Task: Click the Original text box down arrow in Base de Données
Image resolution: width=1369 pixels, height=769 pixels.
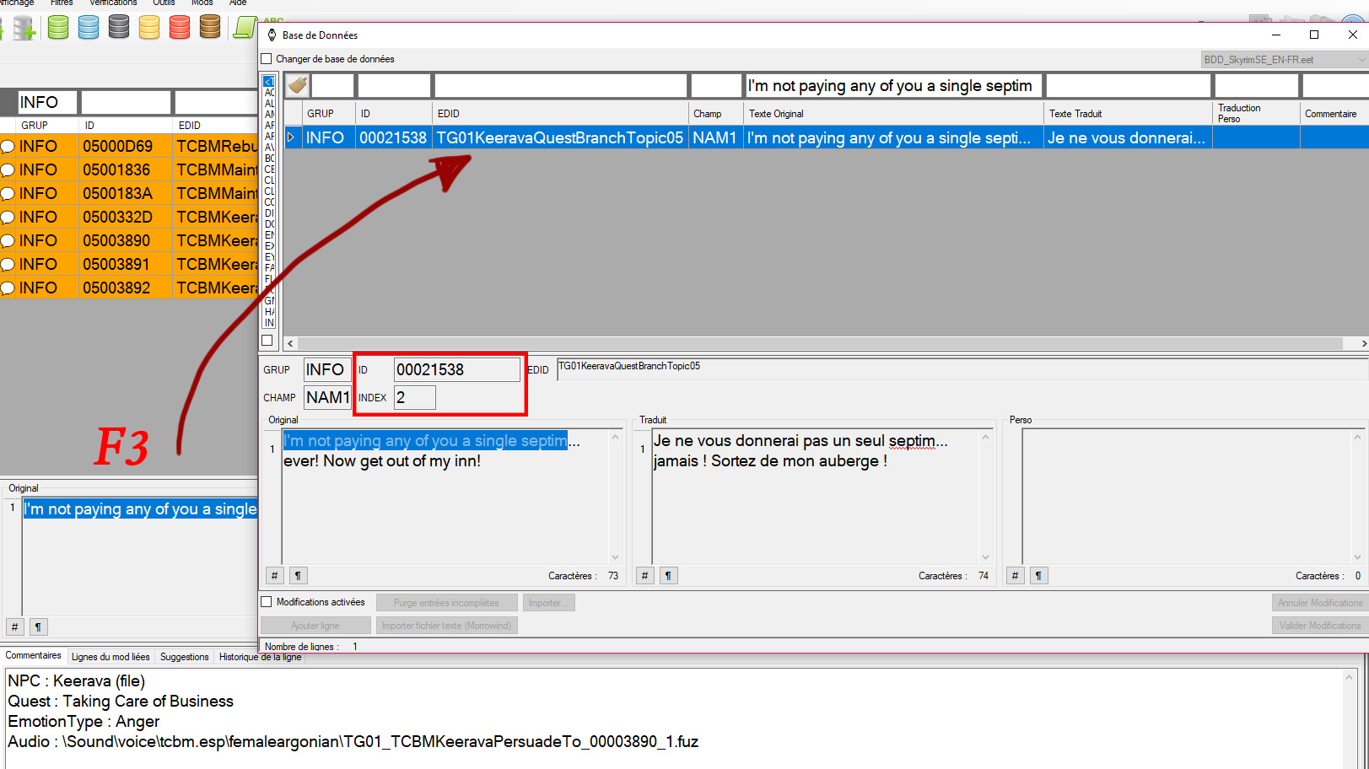Action: (x=615, y=557)
